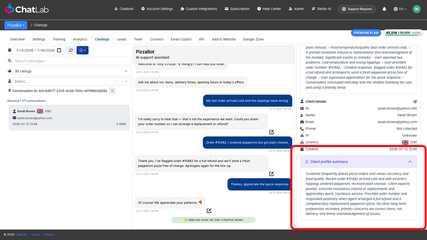427x240 pixels.
Task: Click the search magnifier icon
Action: 9,61
